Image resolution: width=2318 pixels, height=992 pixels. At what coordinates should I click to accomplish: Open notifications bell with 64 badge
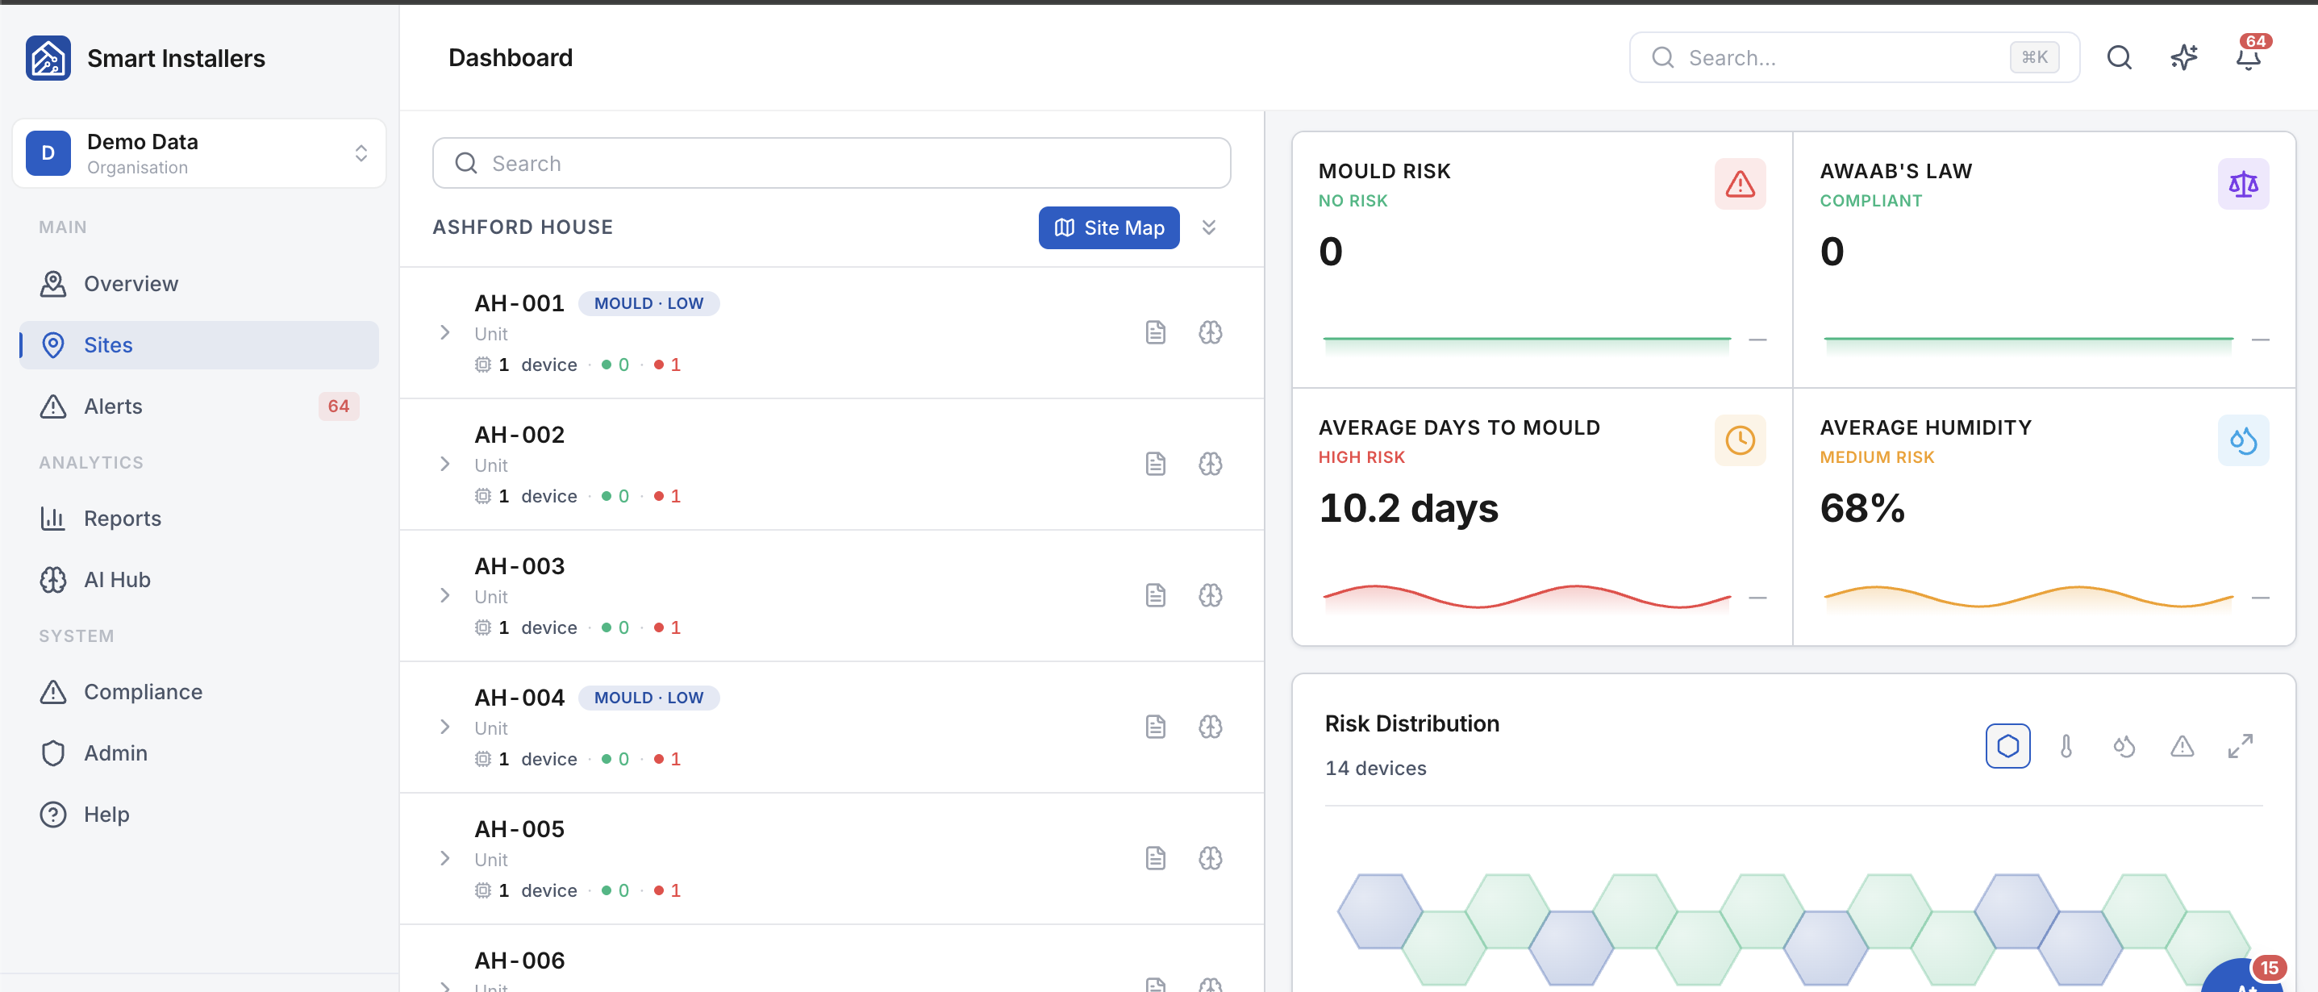[x=2249, y=57]
